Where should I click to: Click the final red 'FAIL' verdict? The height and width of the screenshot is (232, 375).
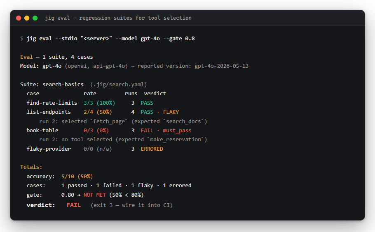[x=74, y=205]
